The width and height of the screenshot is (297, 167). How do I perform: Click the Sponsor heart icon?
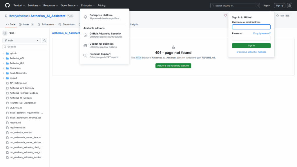pos(225,16)
